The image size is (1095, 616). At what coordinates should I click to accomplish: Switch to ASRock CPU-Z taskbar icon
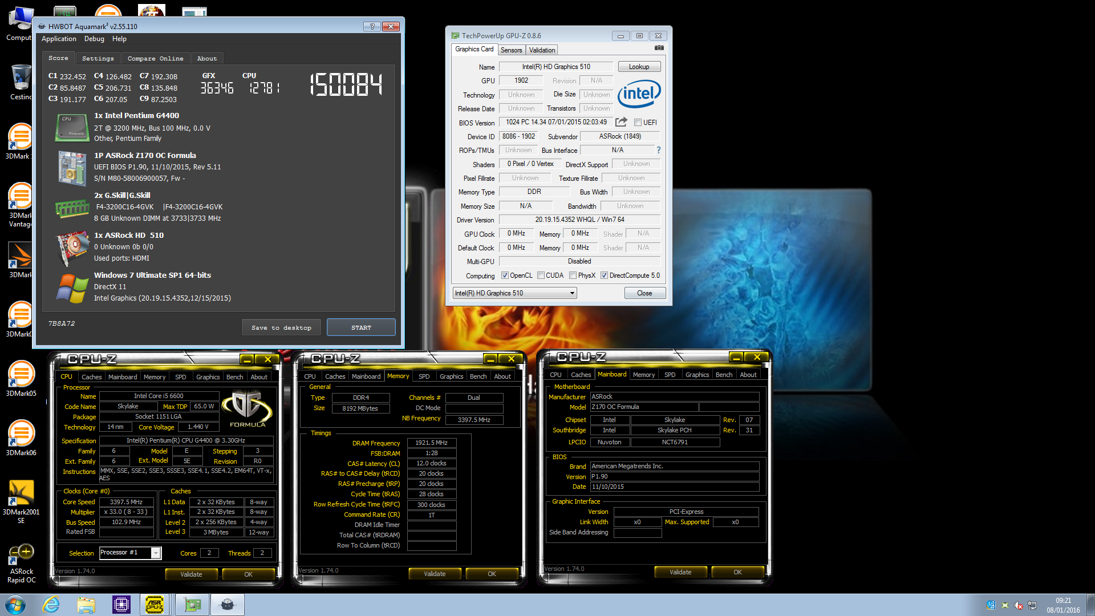click(x=155, y=605)
